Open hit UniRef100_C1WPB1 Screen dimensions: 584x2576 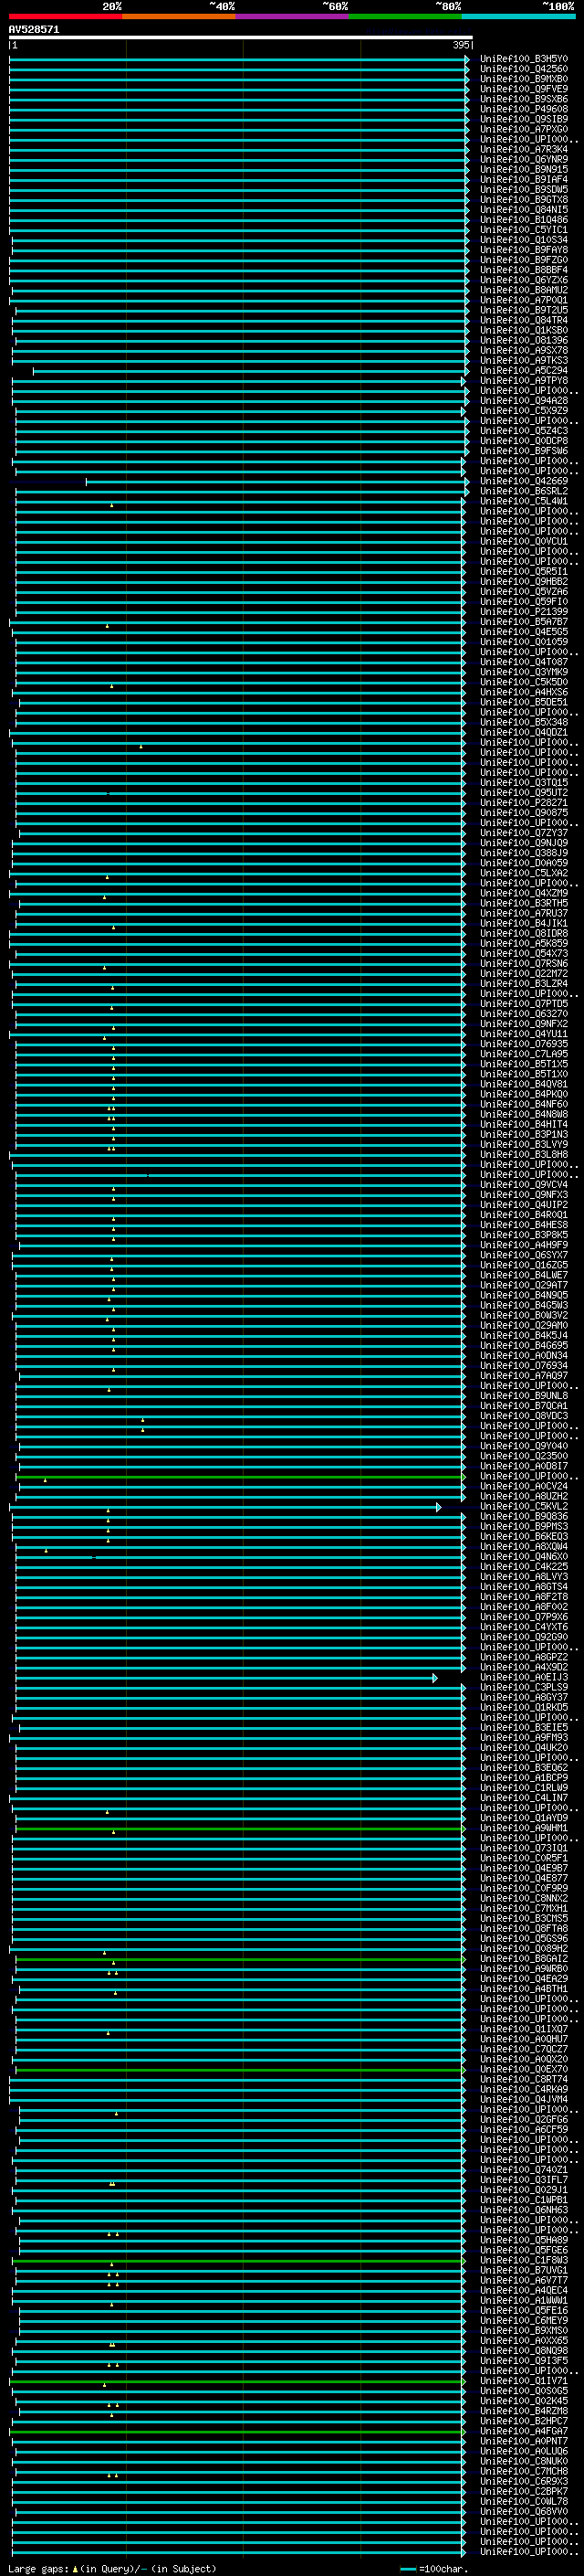tap(524, 2200)
